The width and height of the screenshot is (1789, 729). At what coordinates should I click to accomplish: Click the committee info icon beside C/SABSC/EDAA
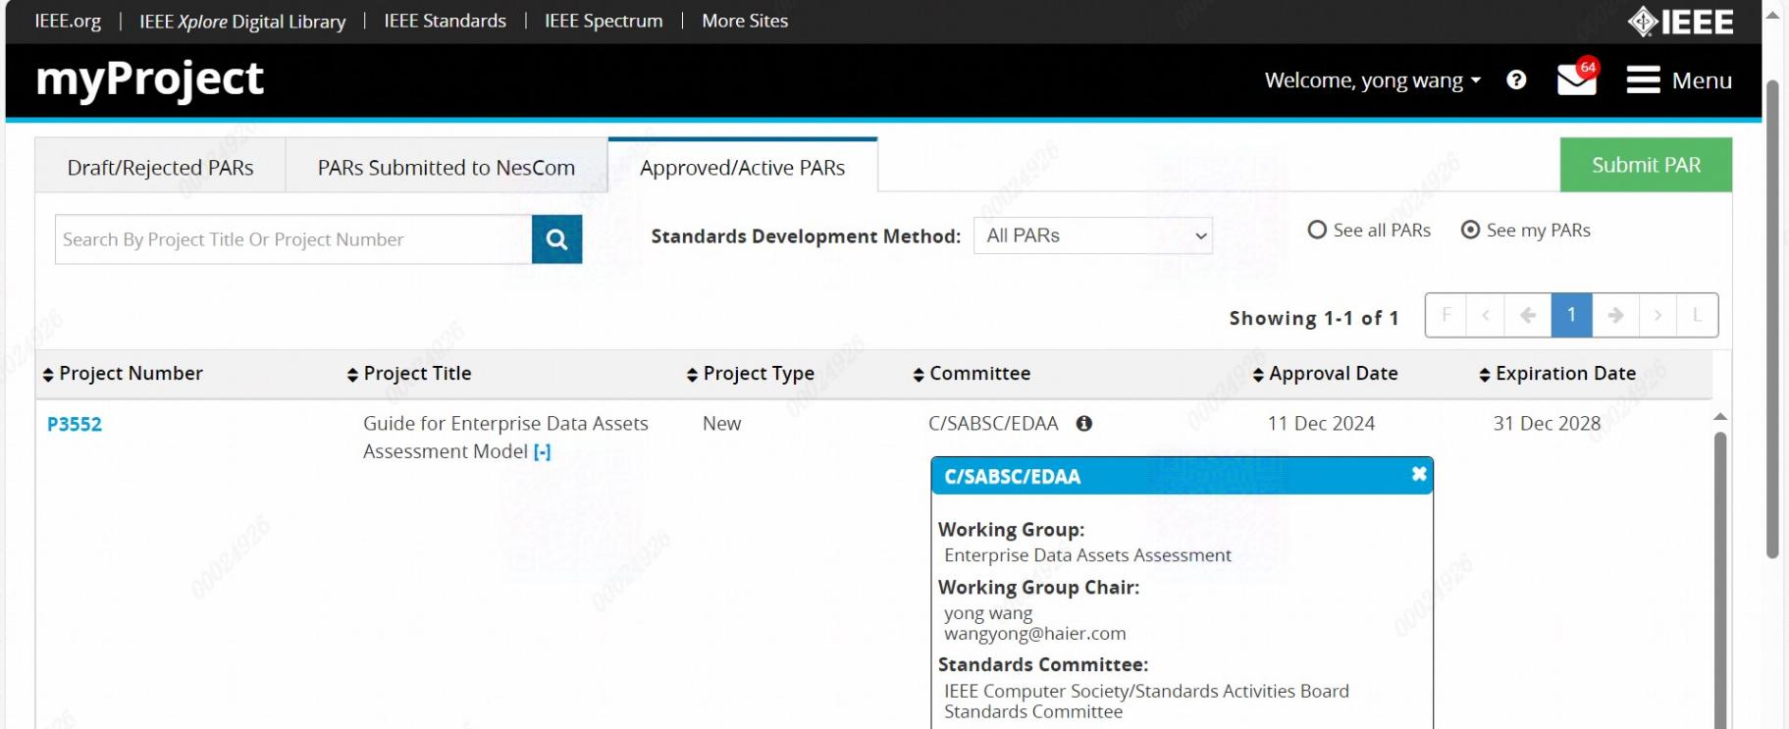point(1083,424)
